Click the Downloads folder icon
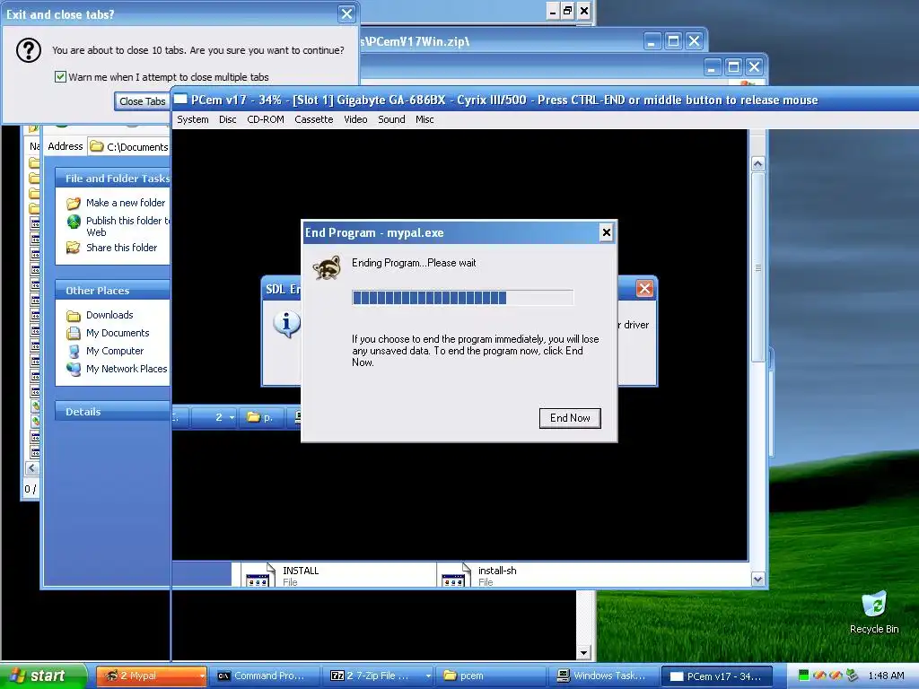 point(74,316)
